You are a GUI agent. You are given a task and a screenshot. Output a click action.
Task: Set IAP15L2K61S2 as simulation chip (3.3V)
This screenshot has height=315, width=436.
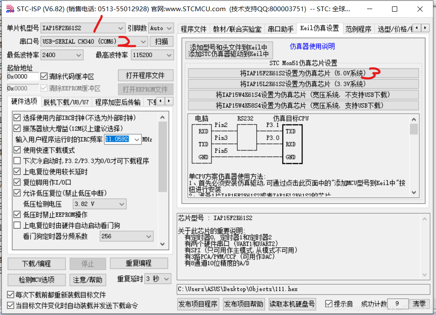click(x=303, y=84)
